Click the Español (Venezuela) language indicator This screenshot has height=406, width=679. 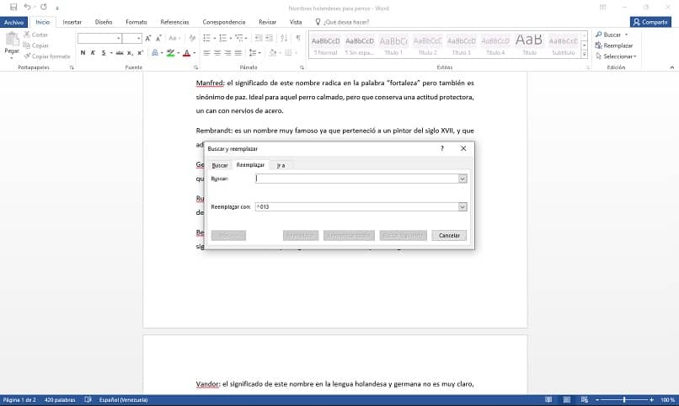[x=123, y=400]
